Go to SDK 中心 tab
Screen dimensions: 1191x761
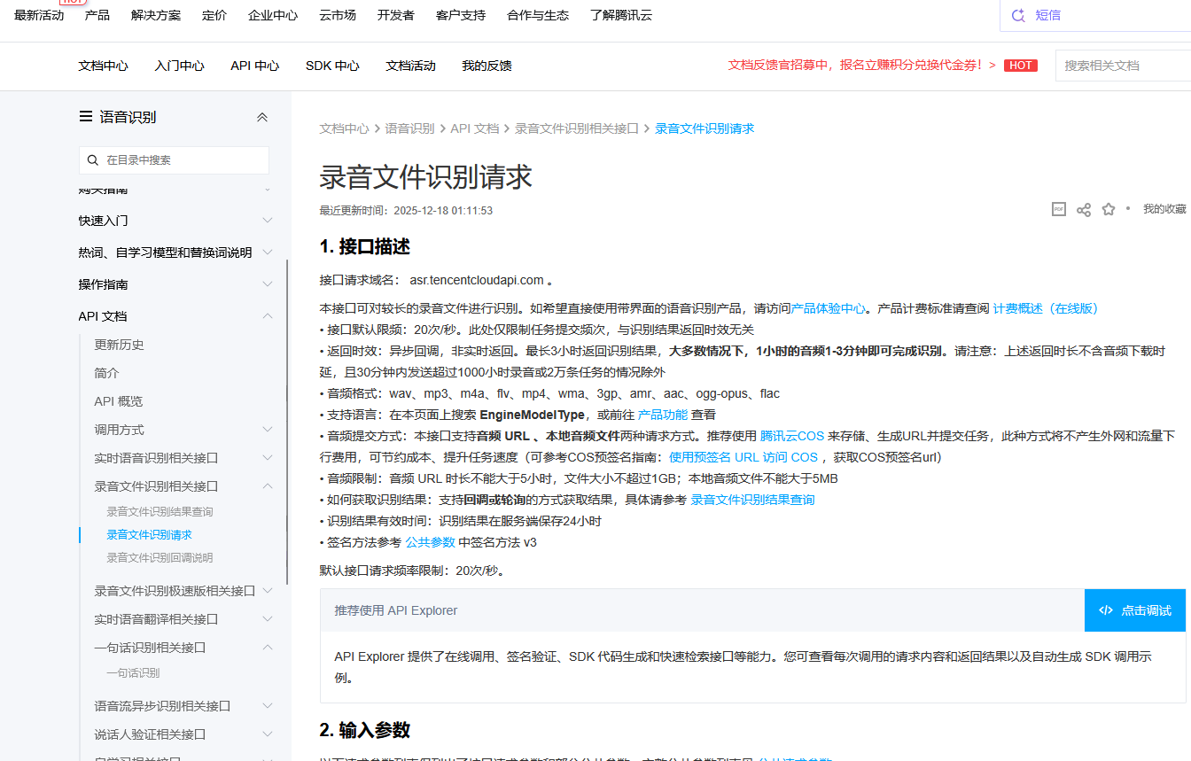pos(332,66)
